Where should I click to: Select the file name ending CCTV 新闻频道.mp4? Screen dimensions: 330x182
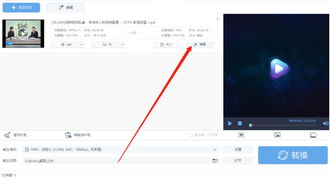pyautogui.click(x=103, y=22)
